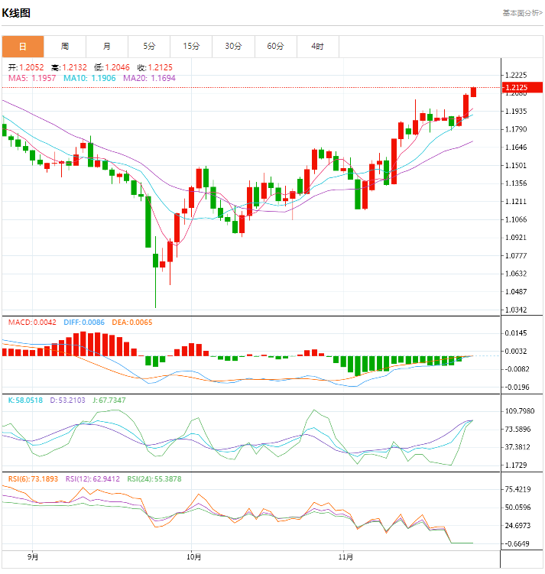545x574 pixels.
Task: Click the 75.4219 RSI axis label
Action: pyautogui.click(x=517, y=489)
